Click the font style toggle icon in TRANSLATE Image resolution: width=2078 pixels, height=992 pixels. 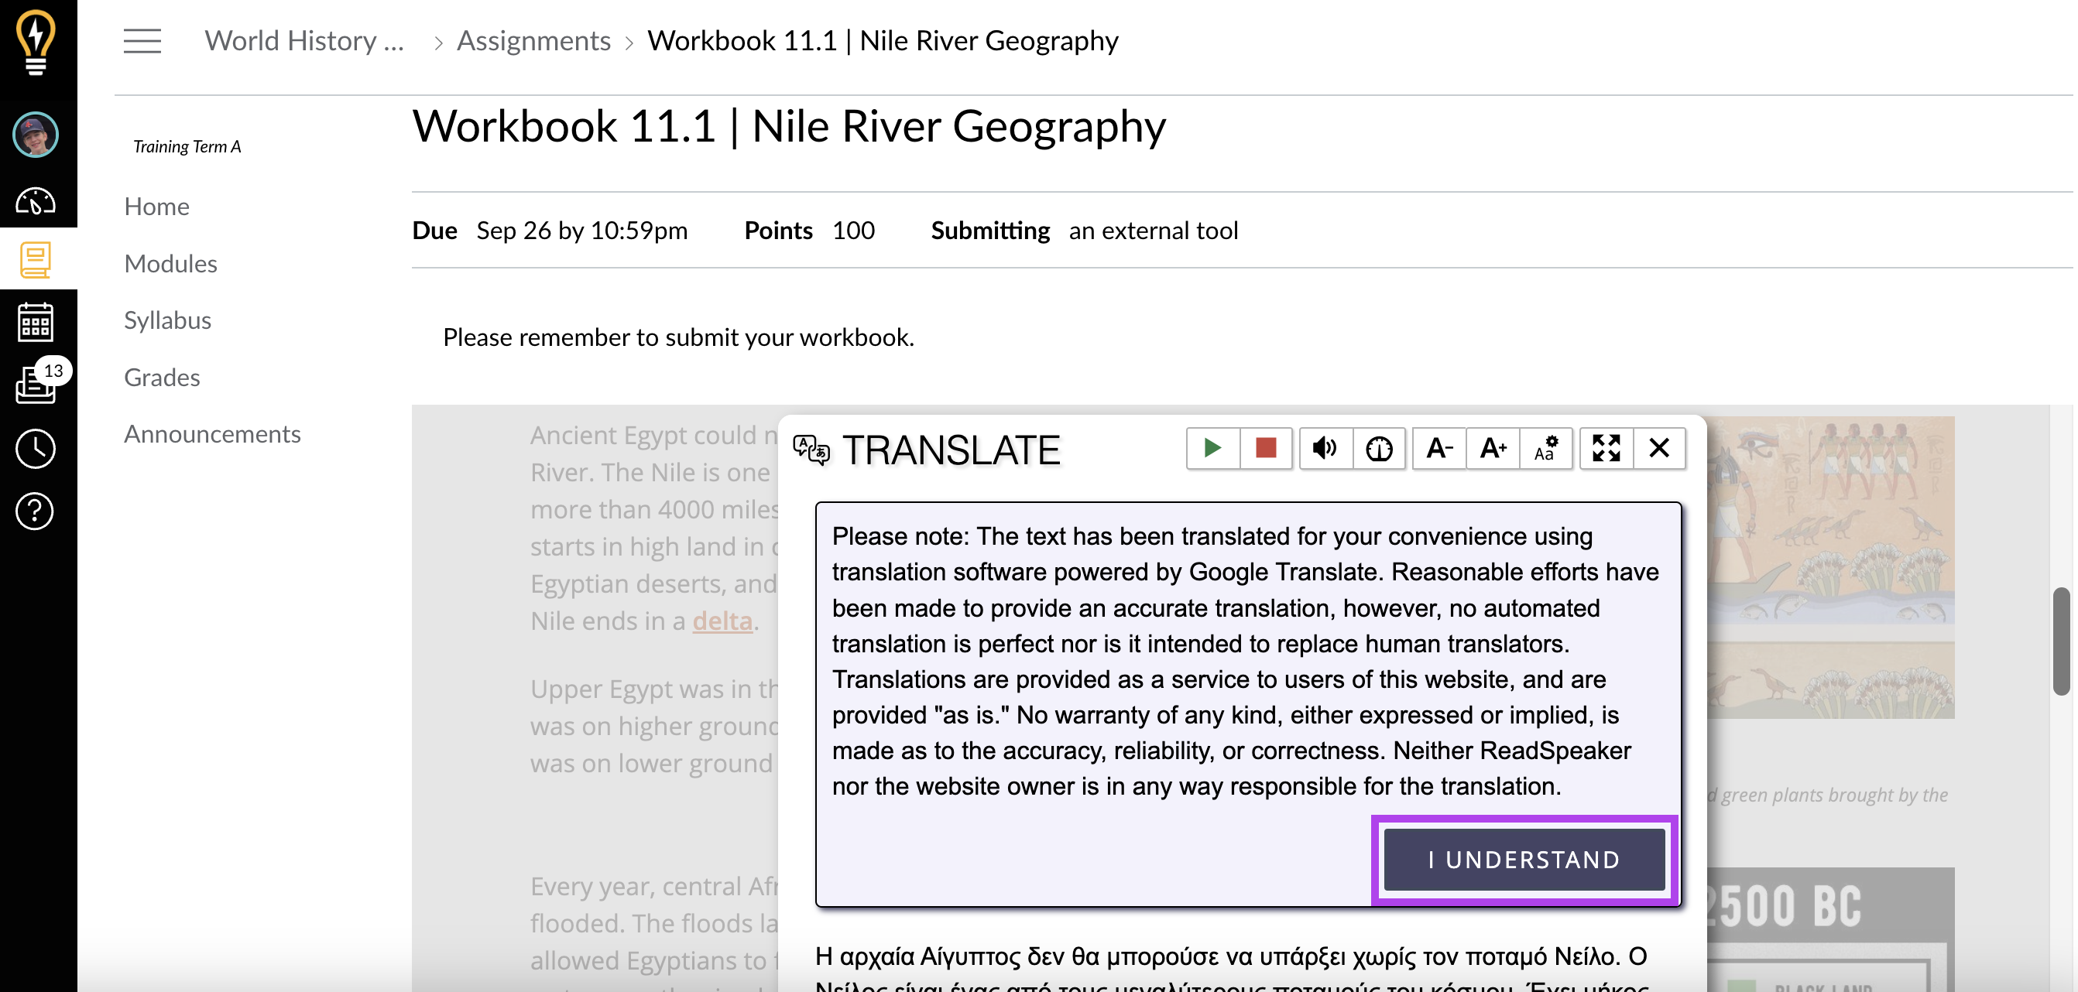pyautogui.click(x=1547, y=448)
